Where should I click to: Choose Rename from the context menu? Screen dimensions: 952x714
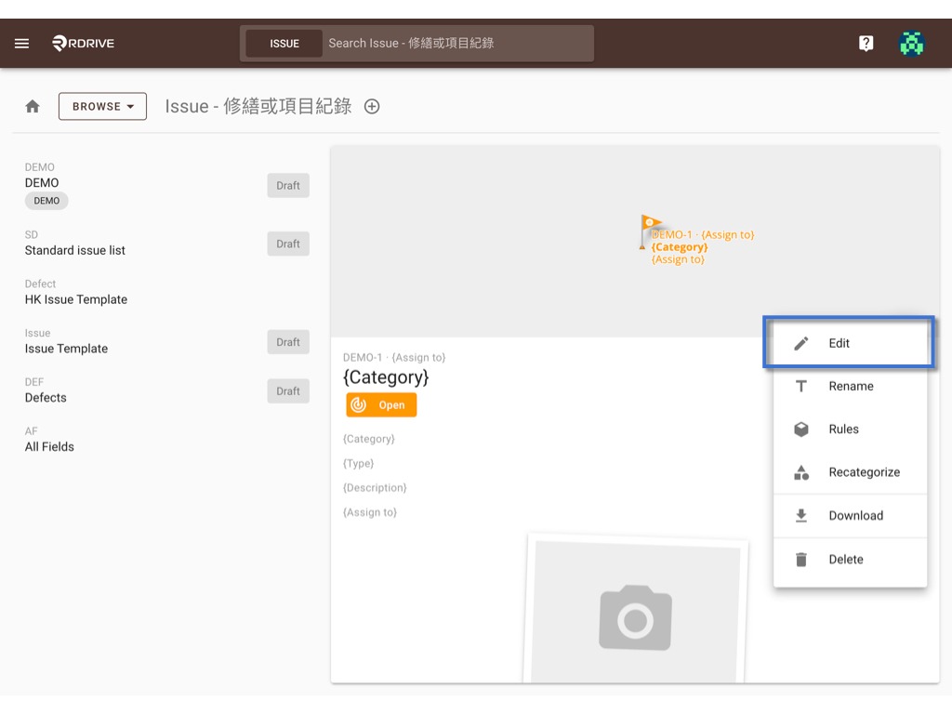(x=850, y=386)
